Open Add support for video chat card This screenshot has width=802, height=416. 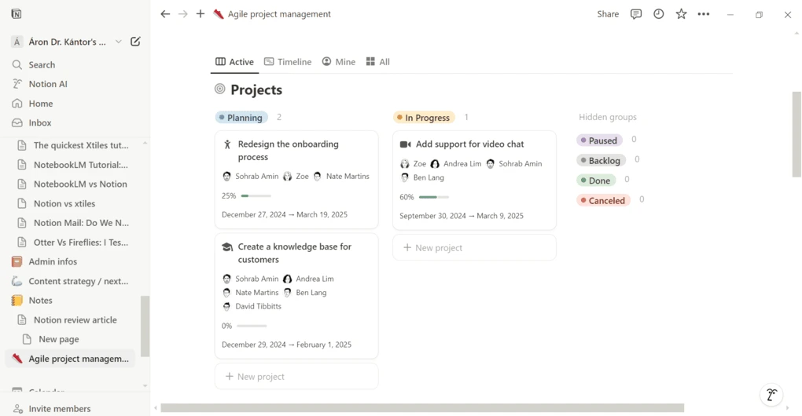click(475, 181)
